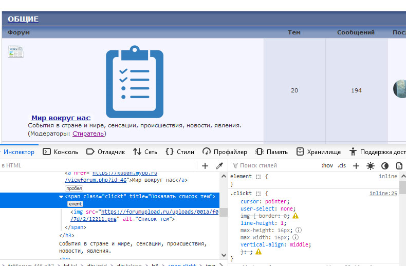406x266 pixels.
Task: Click the Поиск стилей filter field
Action: click(274, 165)
